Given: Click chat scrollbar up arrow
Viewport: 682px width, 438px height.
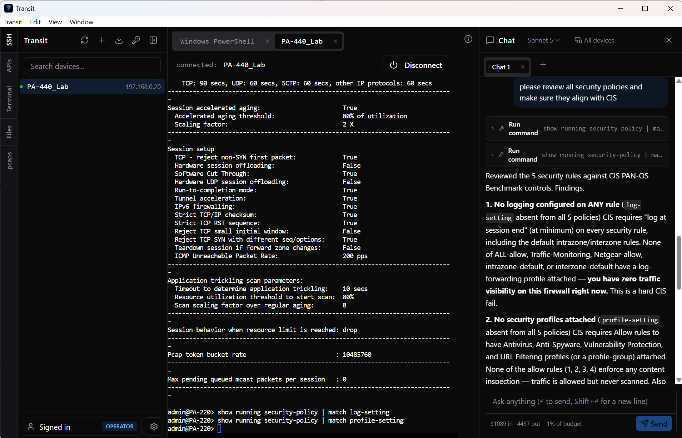Looking at the screenshot, I should [x=679, y=81].
